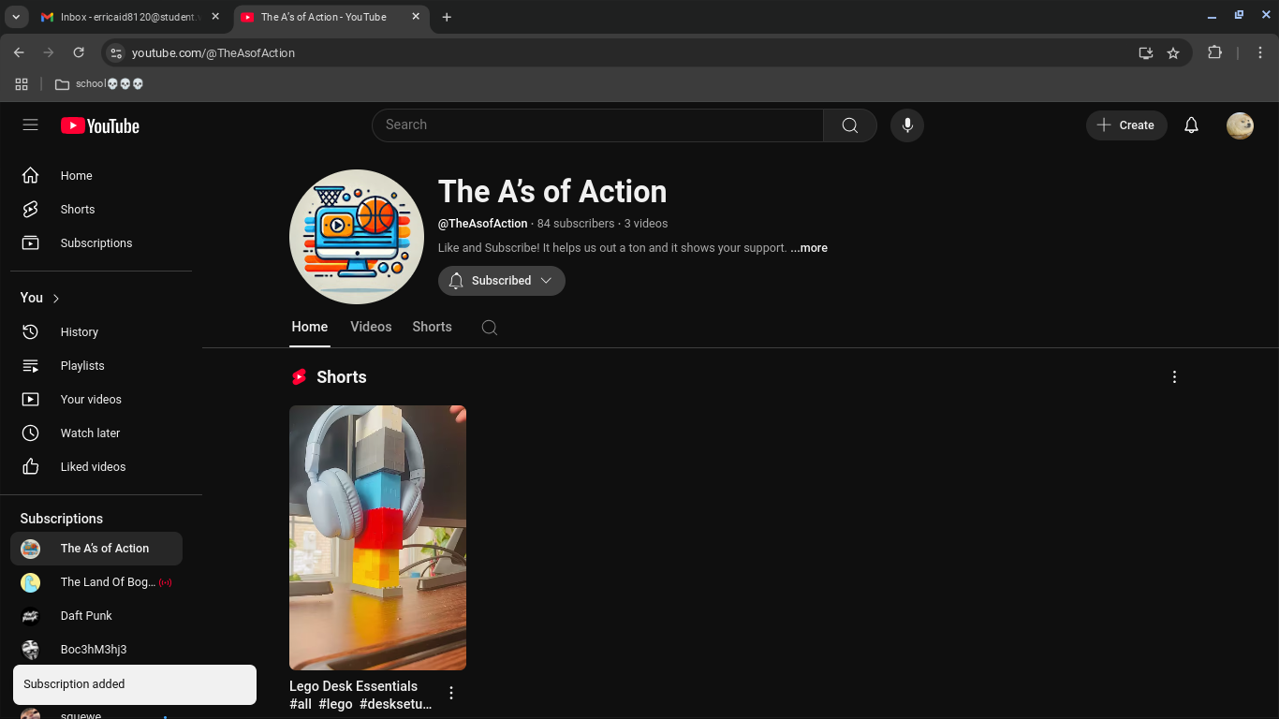Go back with browser back arrow
Viewport: 1279px width, 719px height.
pos(19,52)
